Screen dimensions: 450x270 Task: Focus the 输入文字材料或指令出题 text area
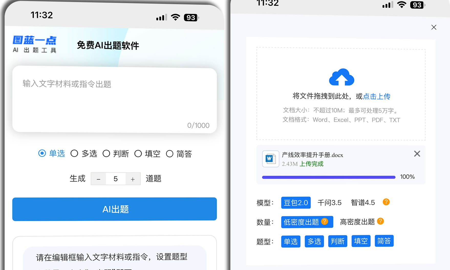pos(115,100)
